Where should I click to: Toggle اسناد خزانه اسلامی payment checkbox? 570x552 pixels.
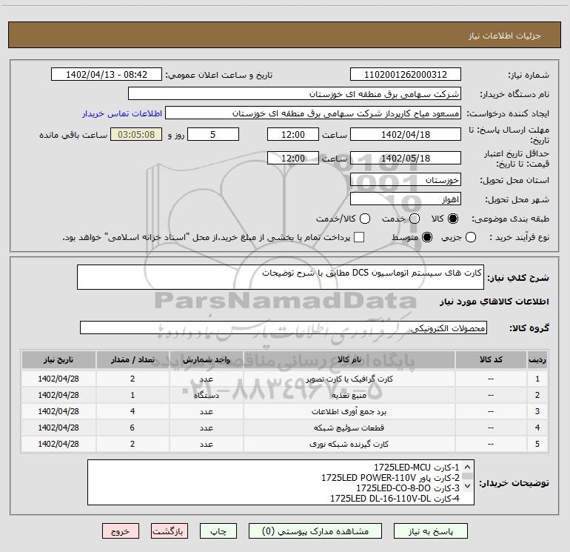tap(359, 238)
